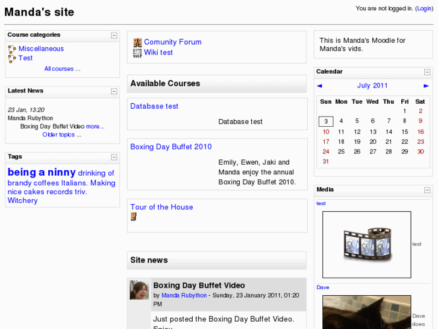438x329 pixels.
Task: Click the Boxing Day Buffet Video post title
Action: 199,286
